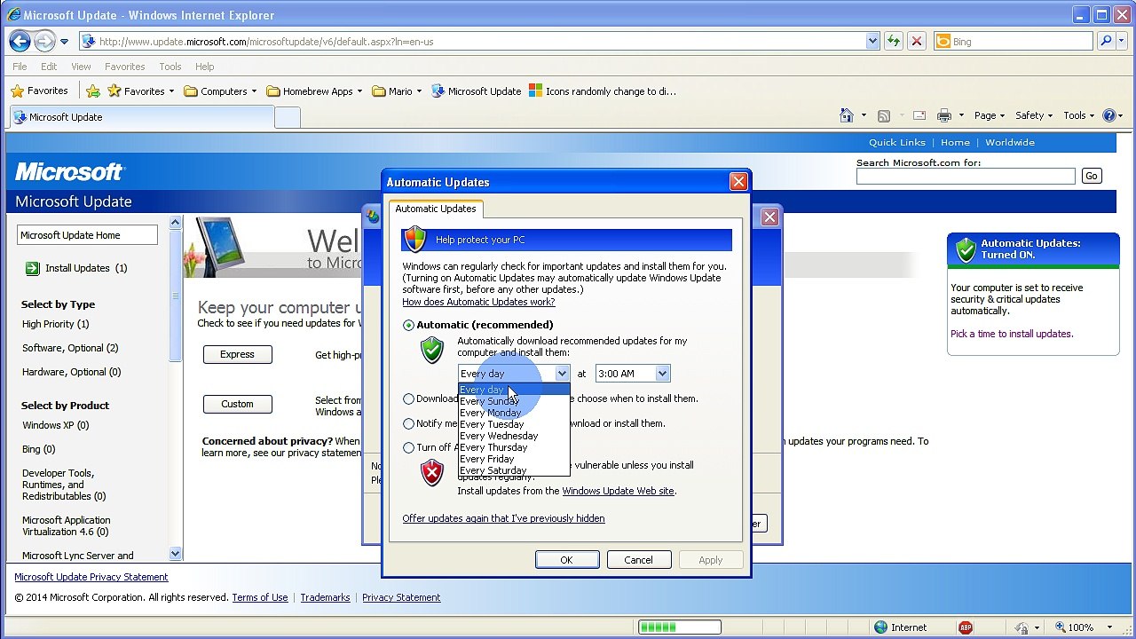Select Turn off Automatic Updates radio button

coord(408,447)
